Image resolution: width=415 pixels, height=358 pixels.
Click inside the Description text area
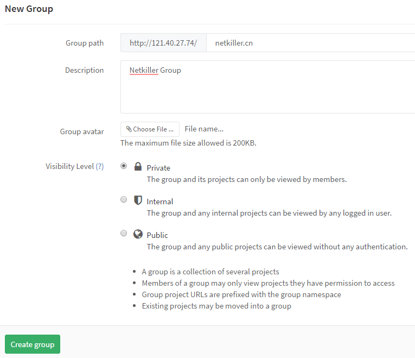(x=267, y=87)
